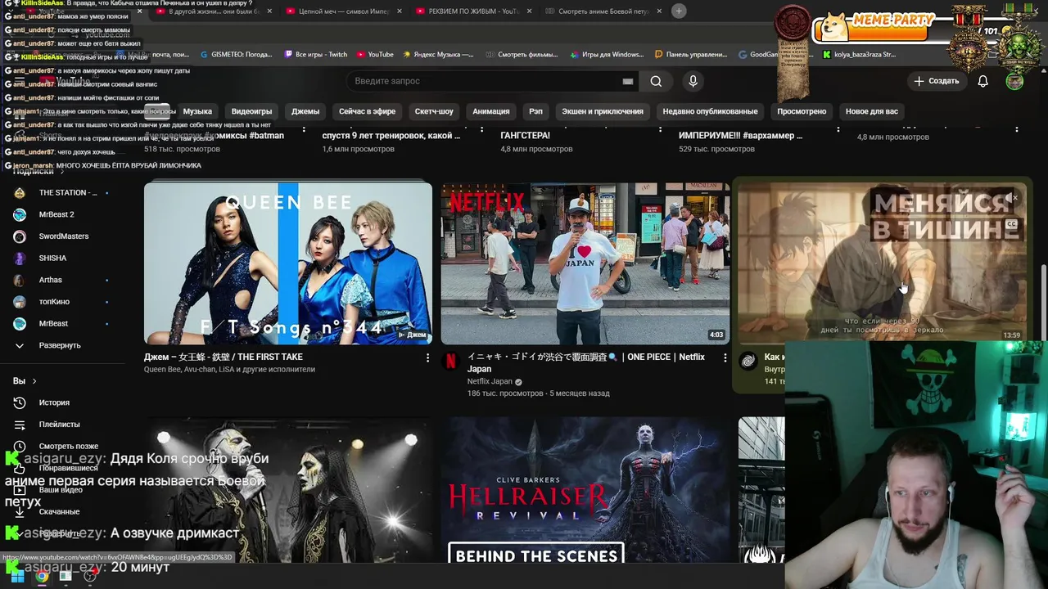
Task: Click the YouTube search magnifier button
Action: [656, 81]
